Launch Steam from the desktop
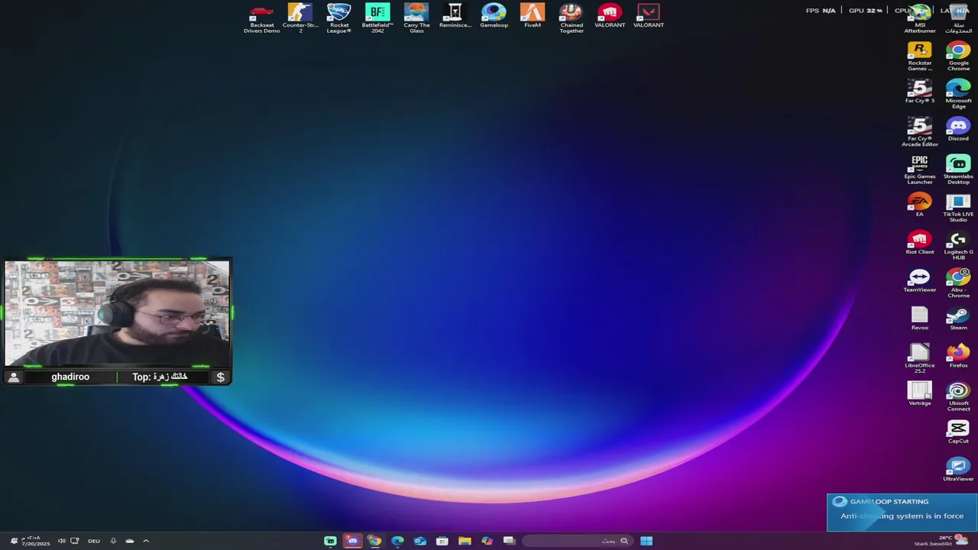978x550 pixels. click(958, 318)
